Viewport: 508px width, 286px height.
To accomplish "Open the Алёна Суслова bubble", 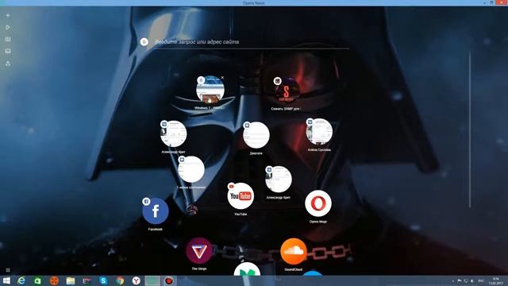I will (319, 131).
